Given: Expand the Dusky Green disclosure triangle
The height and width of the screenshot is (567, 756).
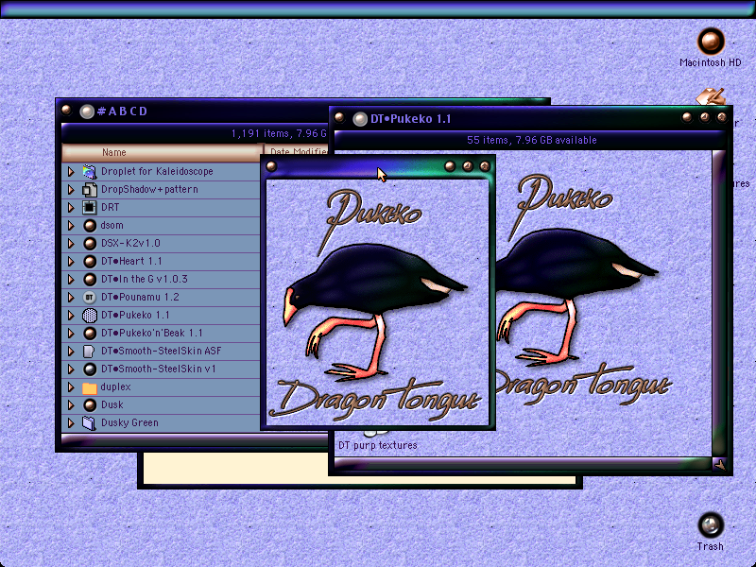Looking at the screenshot, I should click(71, 422).
